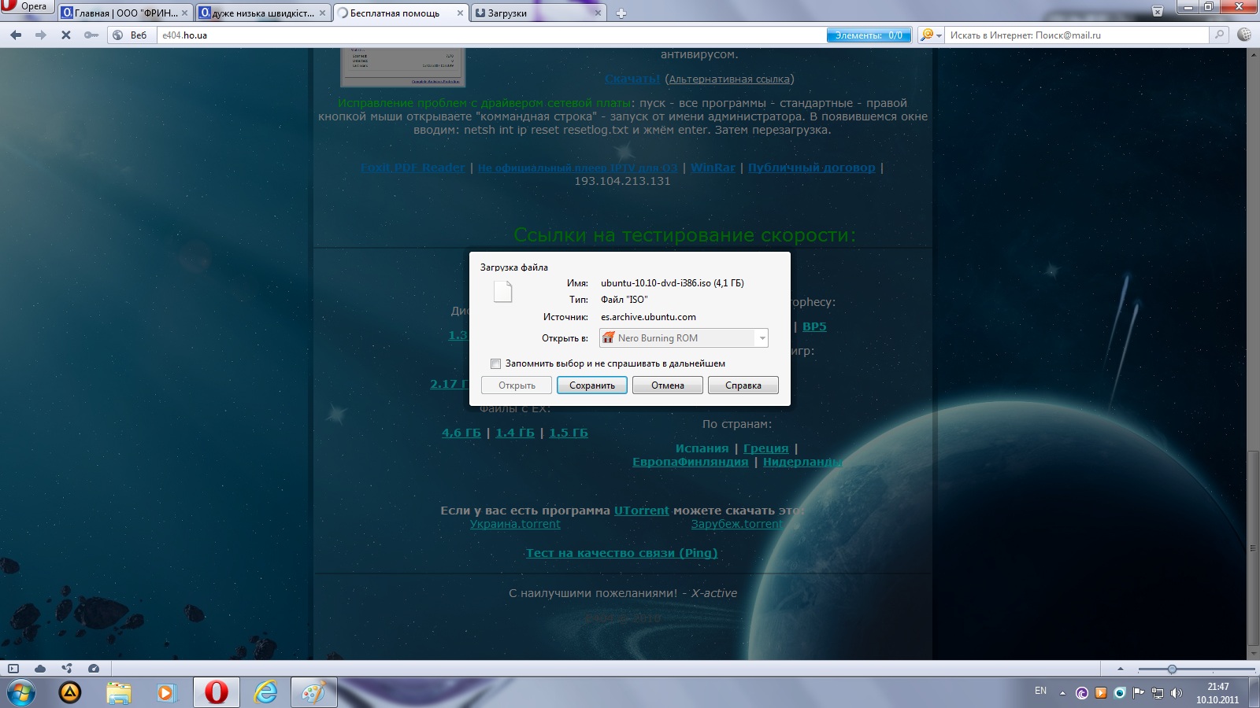The width and height of the screenshot is (1260, 708).
Task: Click the magnifier search button
Action: [x=1220, y=35]
